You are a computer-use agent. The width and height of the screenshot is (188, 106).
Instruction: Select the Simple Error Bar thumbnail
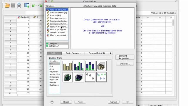coord(90,77)
